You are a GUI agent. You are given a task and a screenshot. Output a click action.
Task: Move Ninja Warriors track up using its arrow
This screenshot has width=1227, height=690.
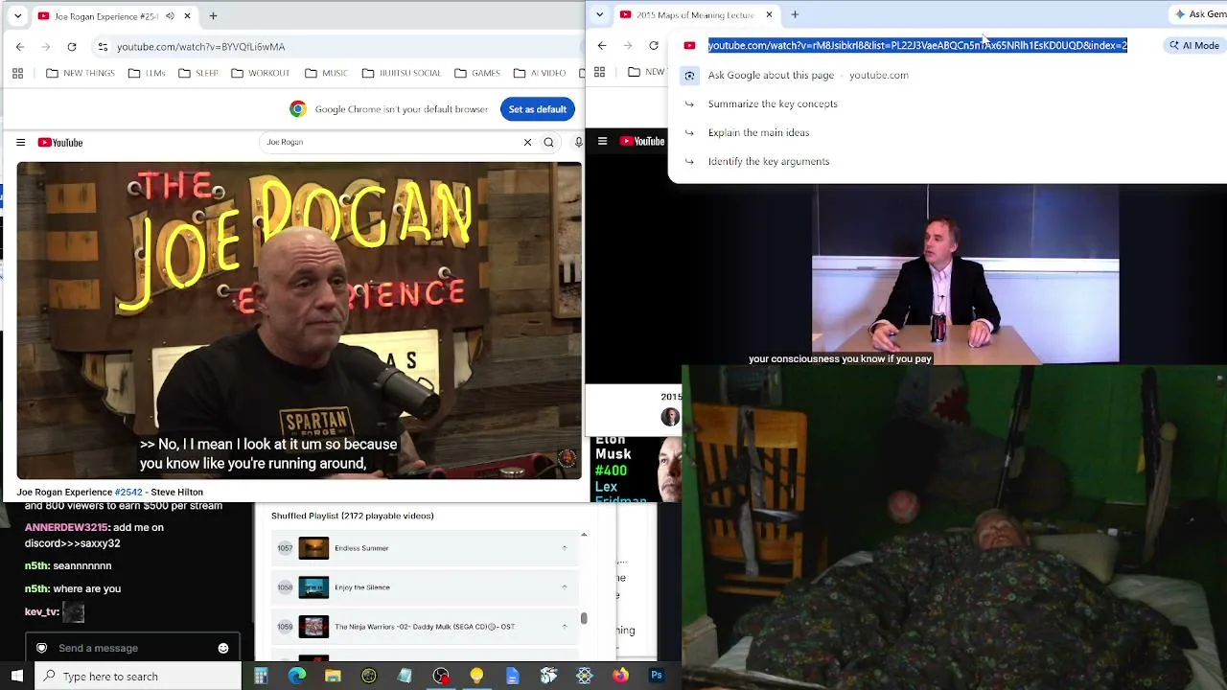(564, 627)
